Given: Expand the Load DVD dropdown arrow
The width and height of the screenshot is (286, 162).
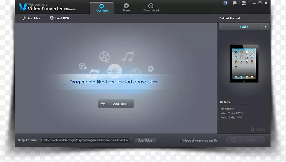Looking at the screenshot, I should tap(74, 18).
